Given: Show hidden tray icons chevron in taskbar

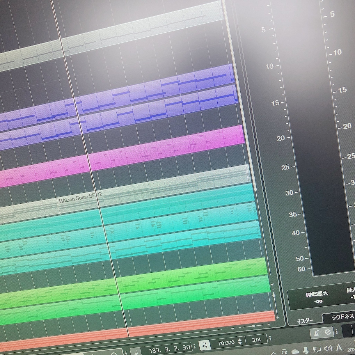Looking at the screenshot, I should [273, 354].
